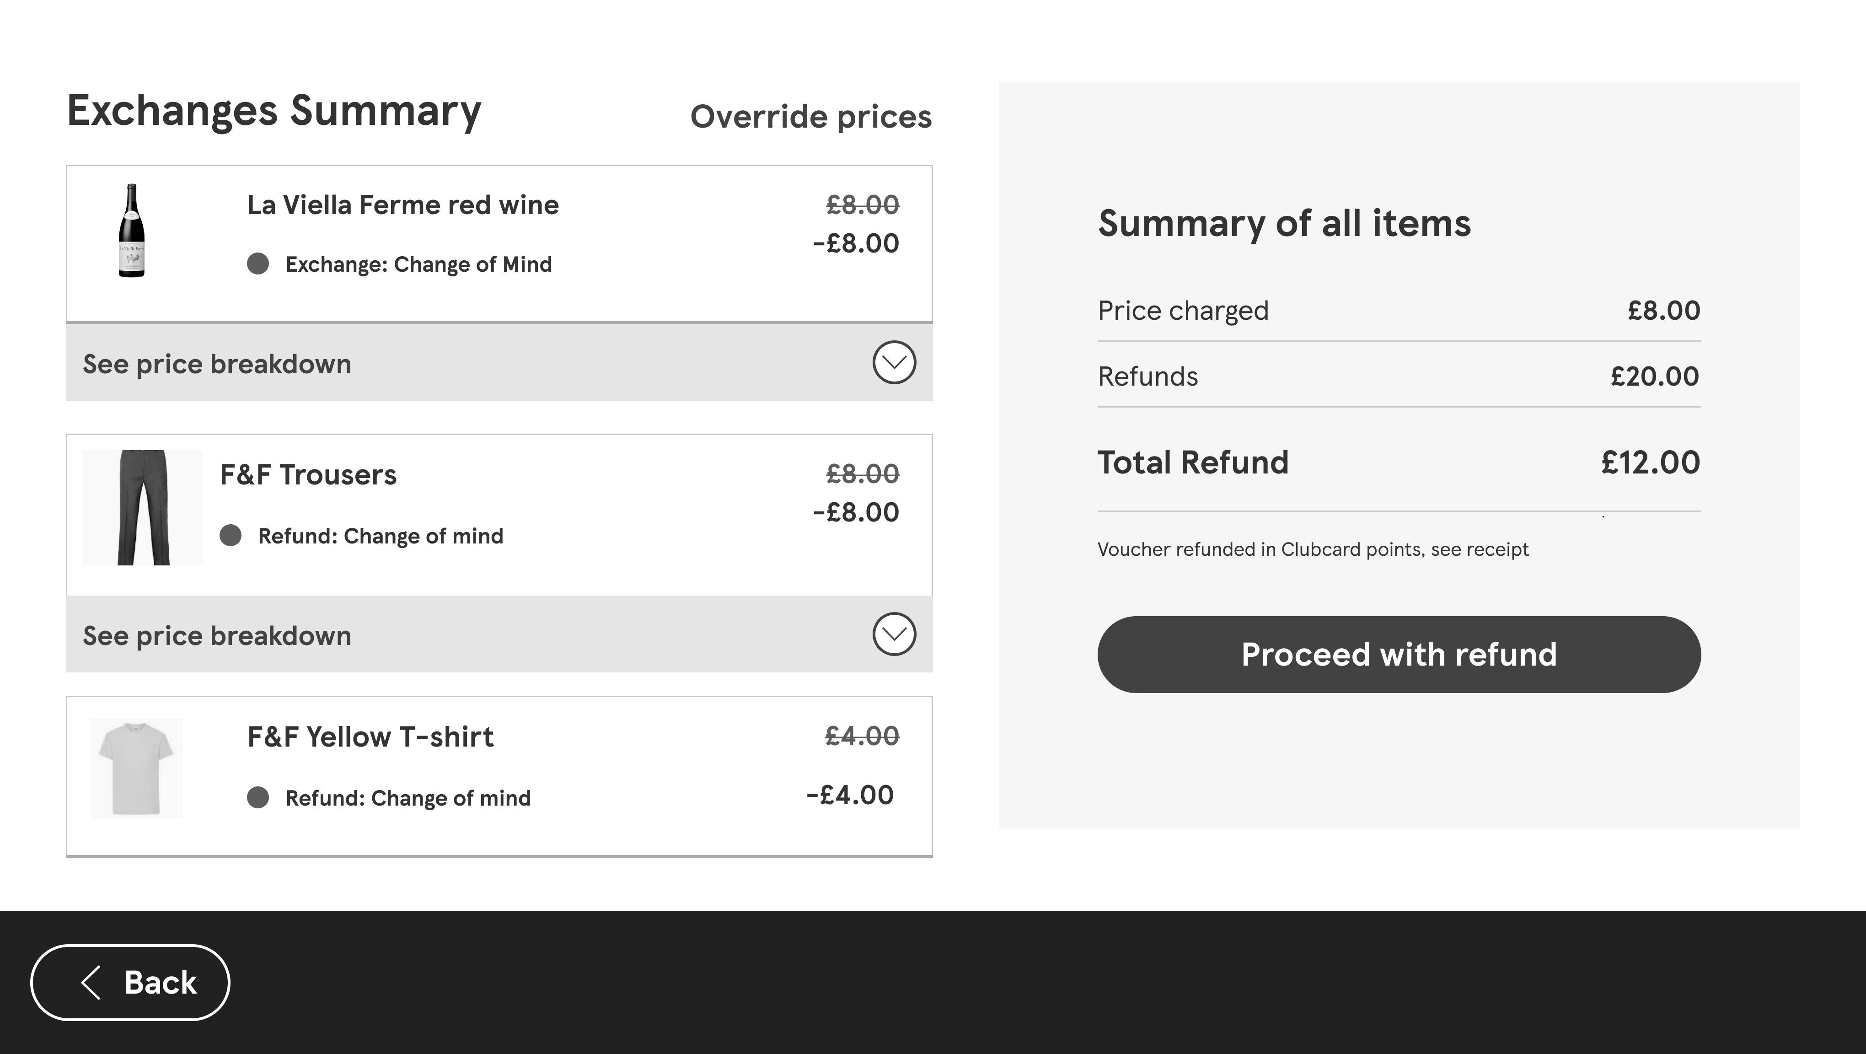Select the F&F Trousers item card
1866x1054 pixels.
pos(500,511)
